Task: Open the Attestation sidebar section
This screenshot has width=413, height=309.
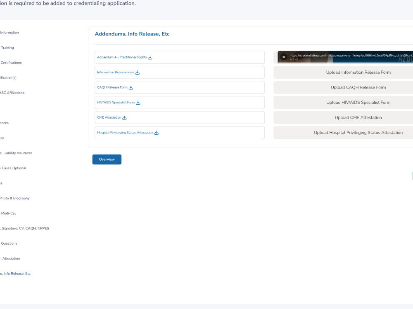Action: point(10,259)
